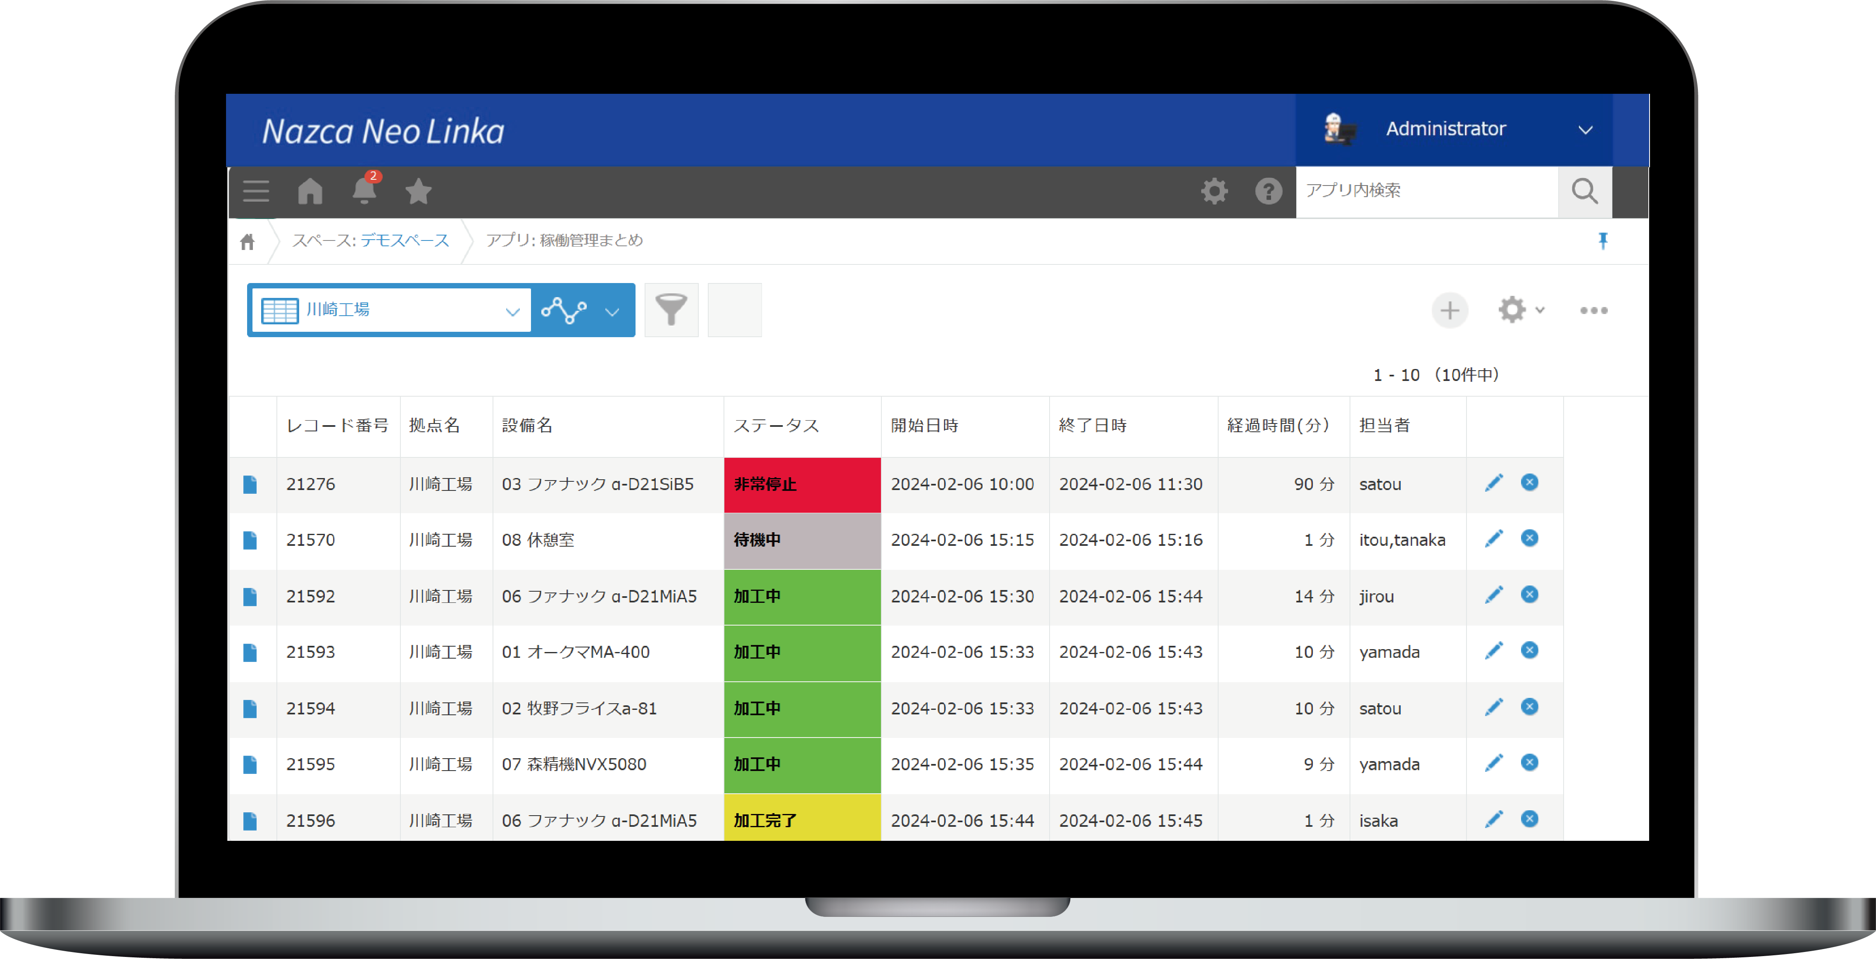Open the hamburger menu icon
1876x959 pixels.
pyautogui.click(x=256, y=191)
